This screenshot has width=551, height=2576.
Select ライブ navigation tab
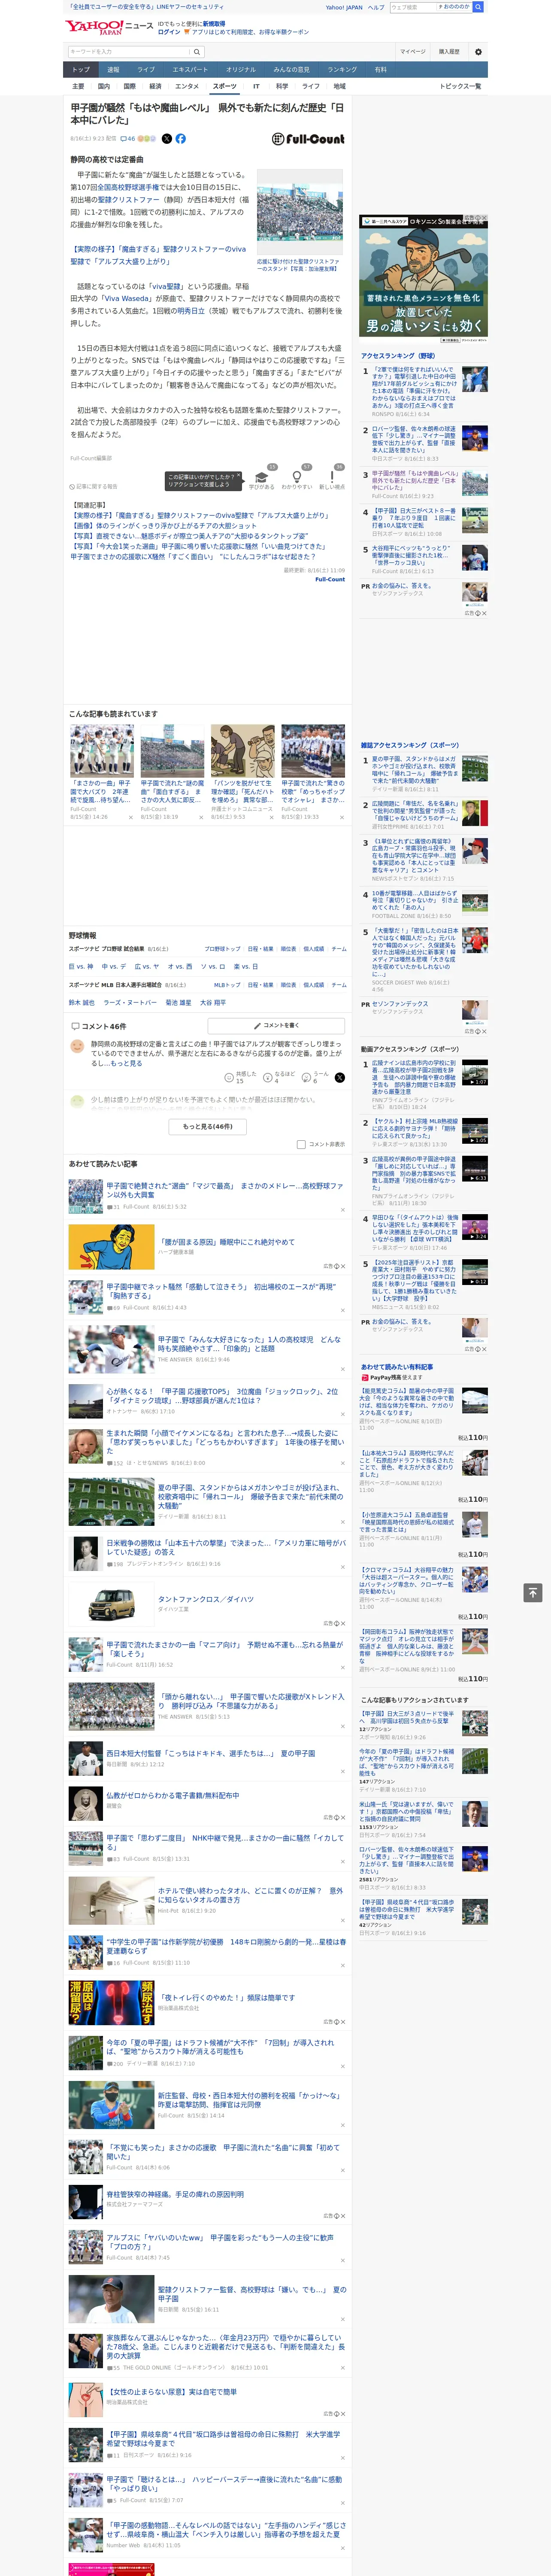coord(146,70)
